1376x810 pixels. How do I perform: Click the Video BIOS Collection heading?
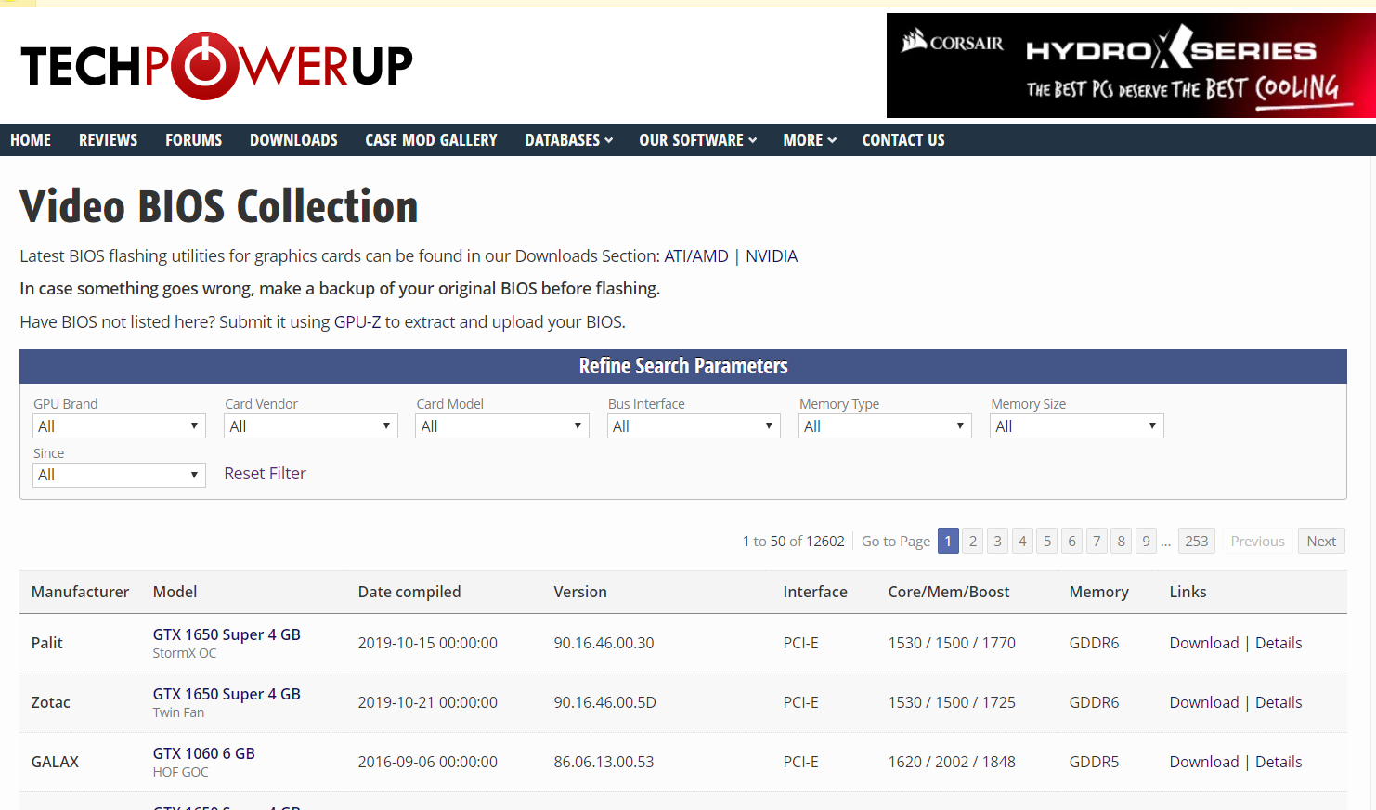(x=219, y=206)
